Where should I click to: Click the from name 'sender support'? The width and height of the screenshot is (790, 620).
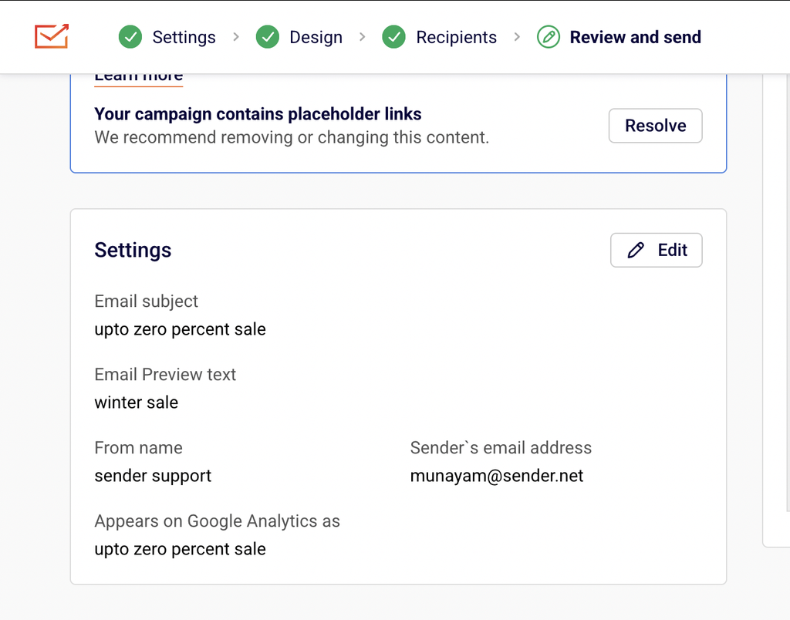coord(153,476)
